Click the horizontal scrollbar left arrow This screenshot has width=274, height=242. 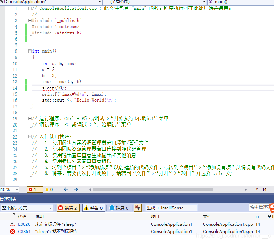coord(90,189)
